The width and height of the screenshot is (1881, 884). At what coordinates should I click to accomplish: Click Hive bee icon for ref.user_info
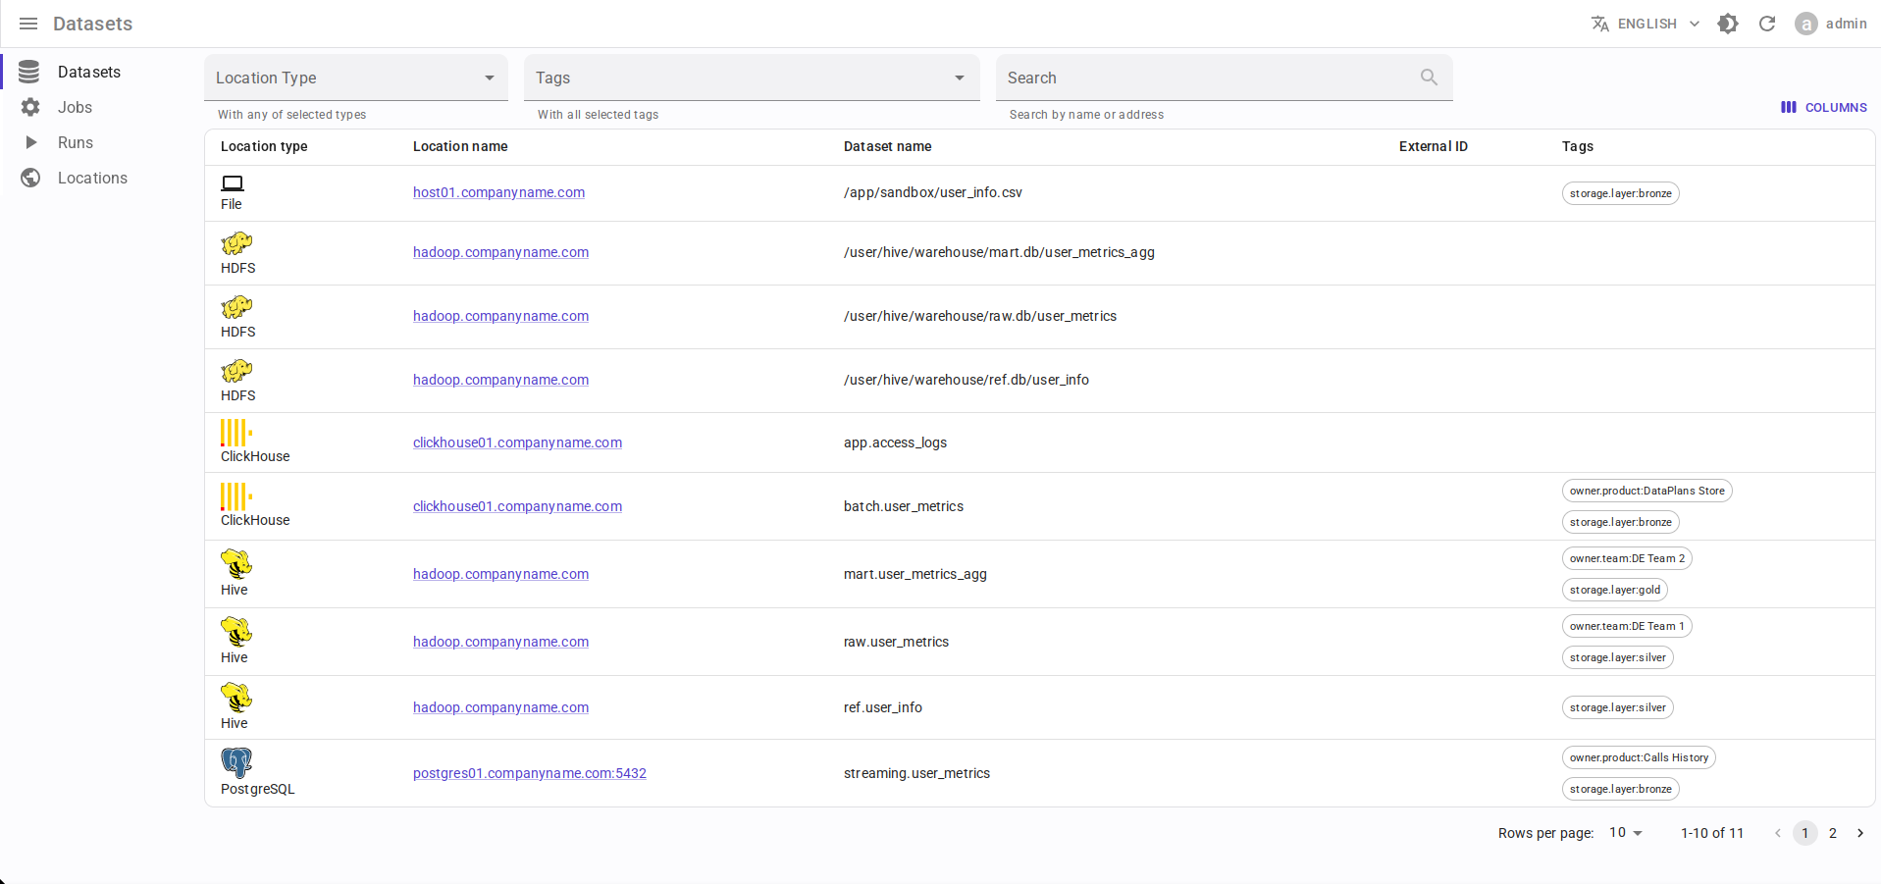point(236,698)
